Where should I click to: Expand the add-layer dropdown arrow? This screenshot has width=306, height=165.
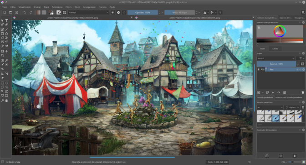pyautogui.click(x=263, y=92)
